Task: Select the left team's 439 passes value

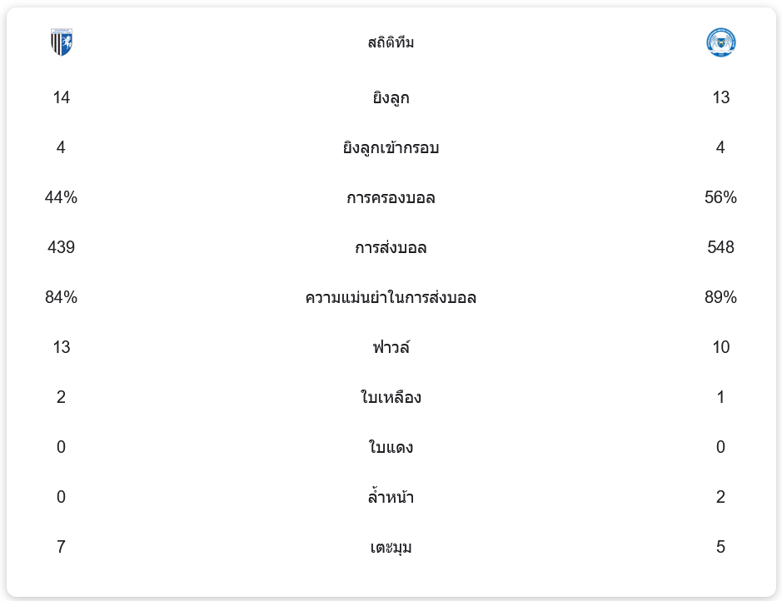Action: tap(61, 247)
